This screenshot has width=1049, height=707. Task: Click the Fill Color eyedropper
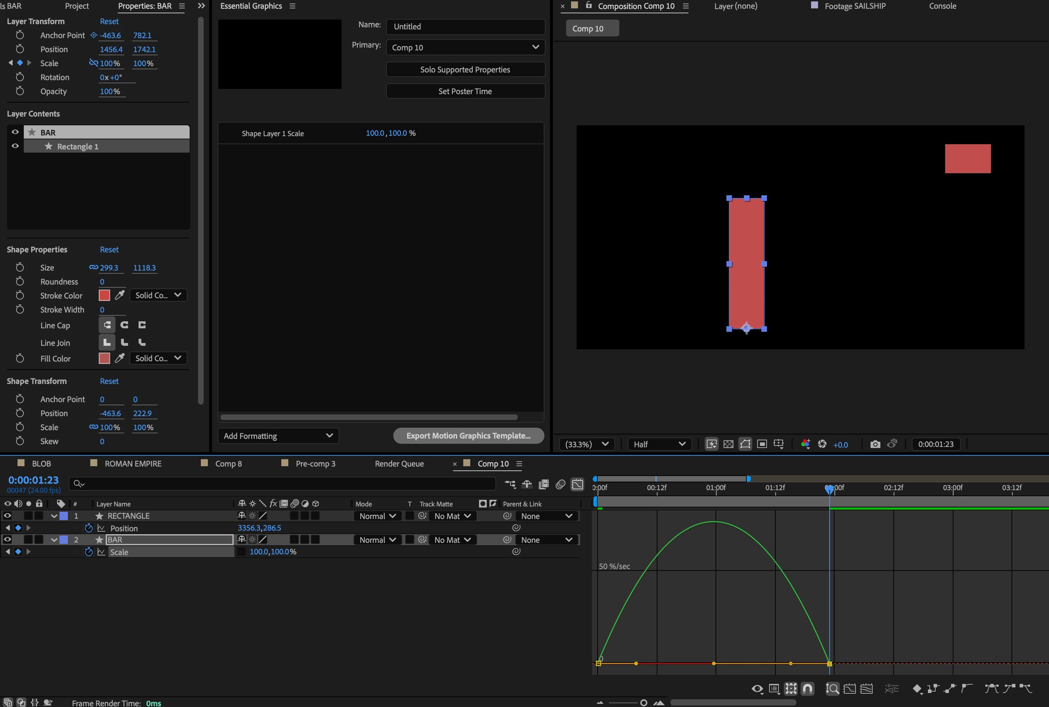click(x=119, y=358)
